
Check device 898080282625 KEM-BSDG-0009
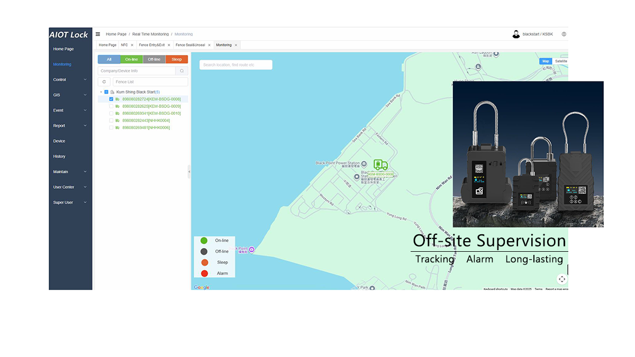(x=111, y=106)
